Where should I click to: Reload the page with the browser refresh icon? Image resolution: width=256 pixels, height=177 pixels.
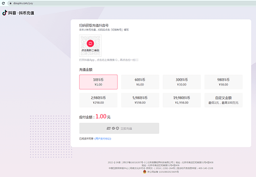[x=3, y=3]
